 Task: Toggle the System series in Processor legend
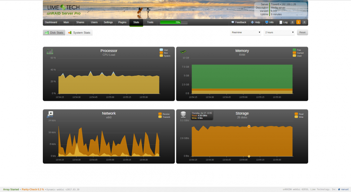pyautogui.click(x=165, y=56)
